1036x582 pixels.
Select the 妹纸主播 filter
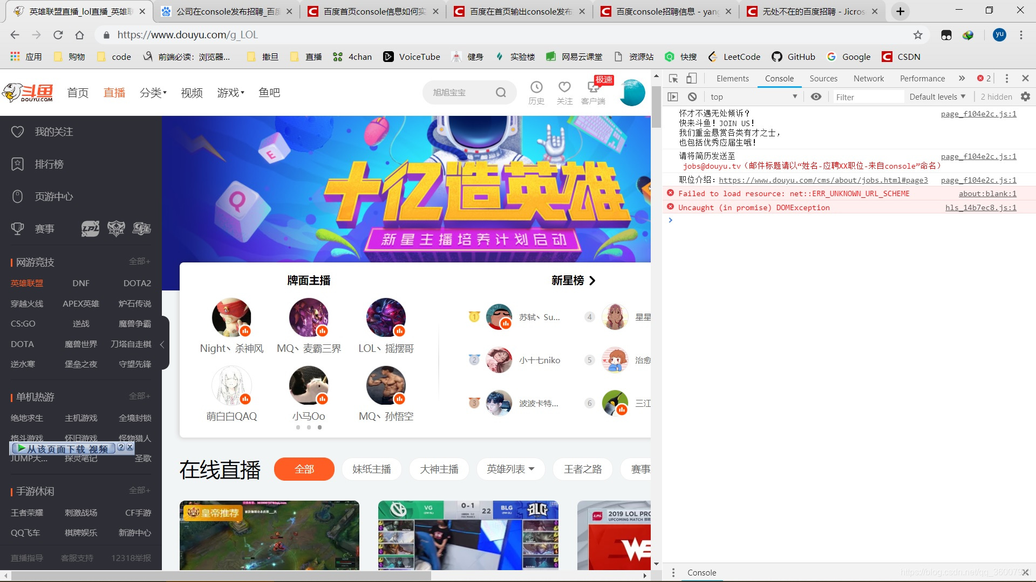(x=372, y=469)
